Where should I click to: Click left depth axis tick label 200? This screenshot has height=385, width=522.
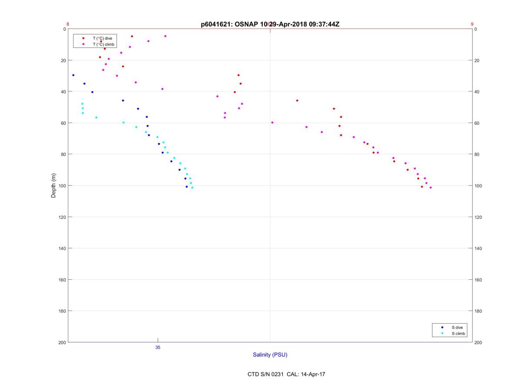62,342
